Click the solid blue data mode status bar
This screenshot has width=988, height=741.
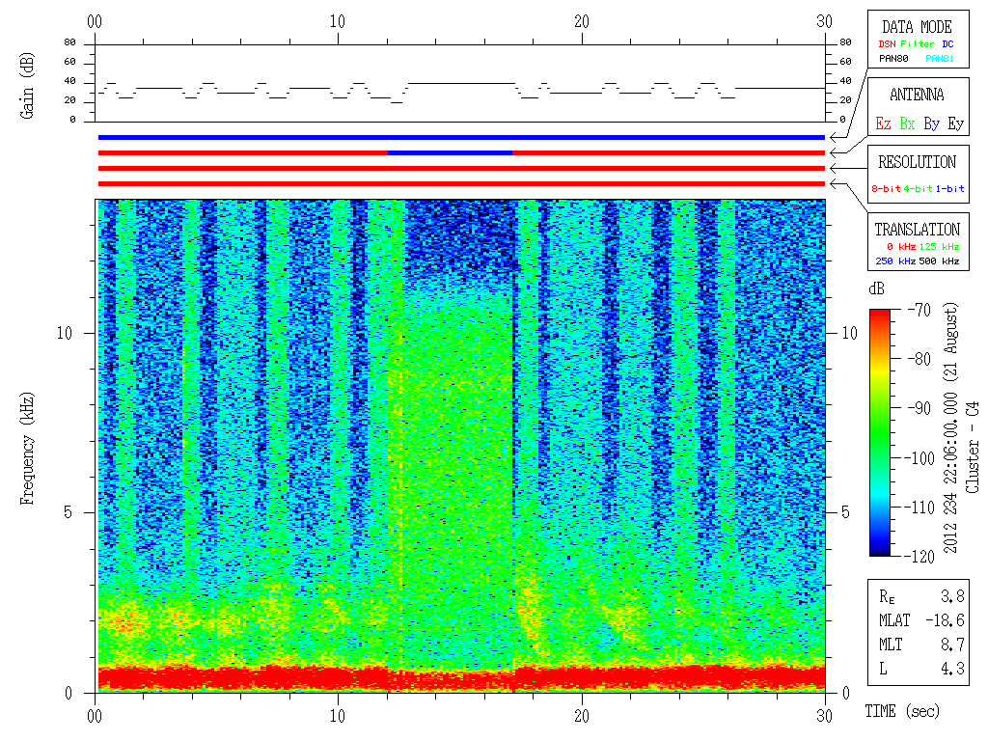(x=461, y=137)
